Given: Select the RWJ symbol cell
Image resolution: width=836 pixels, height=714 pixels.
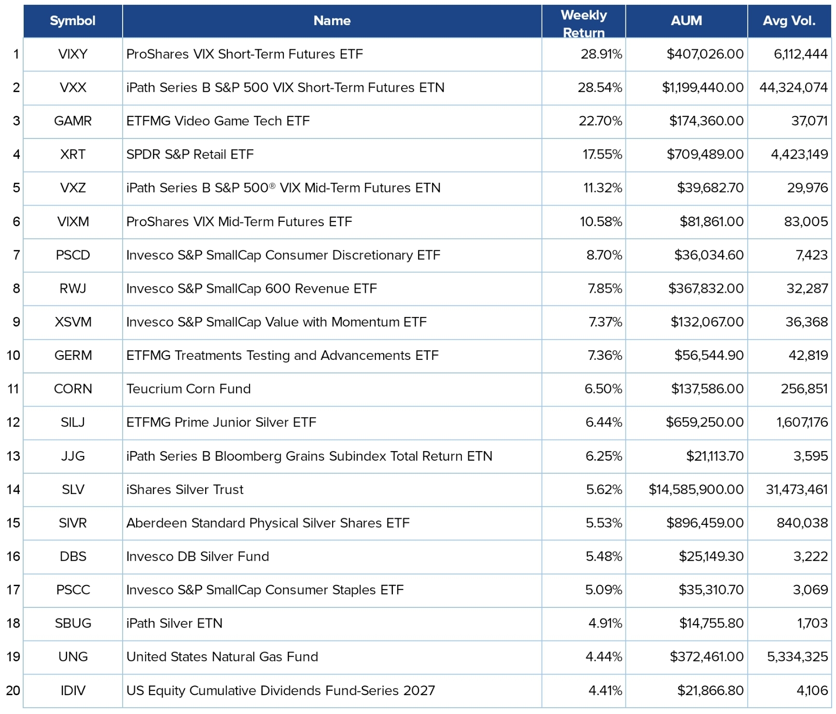Looking at the screenshot, I should tap(73, 288).
